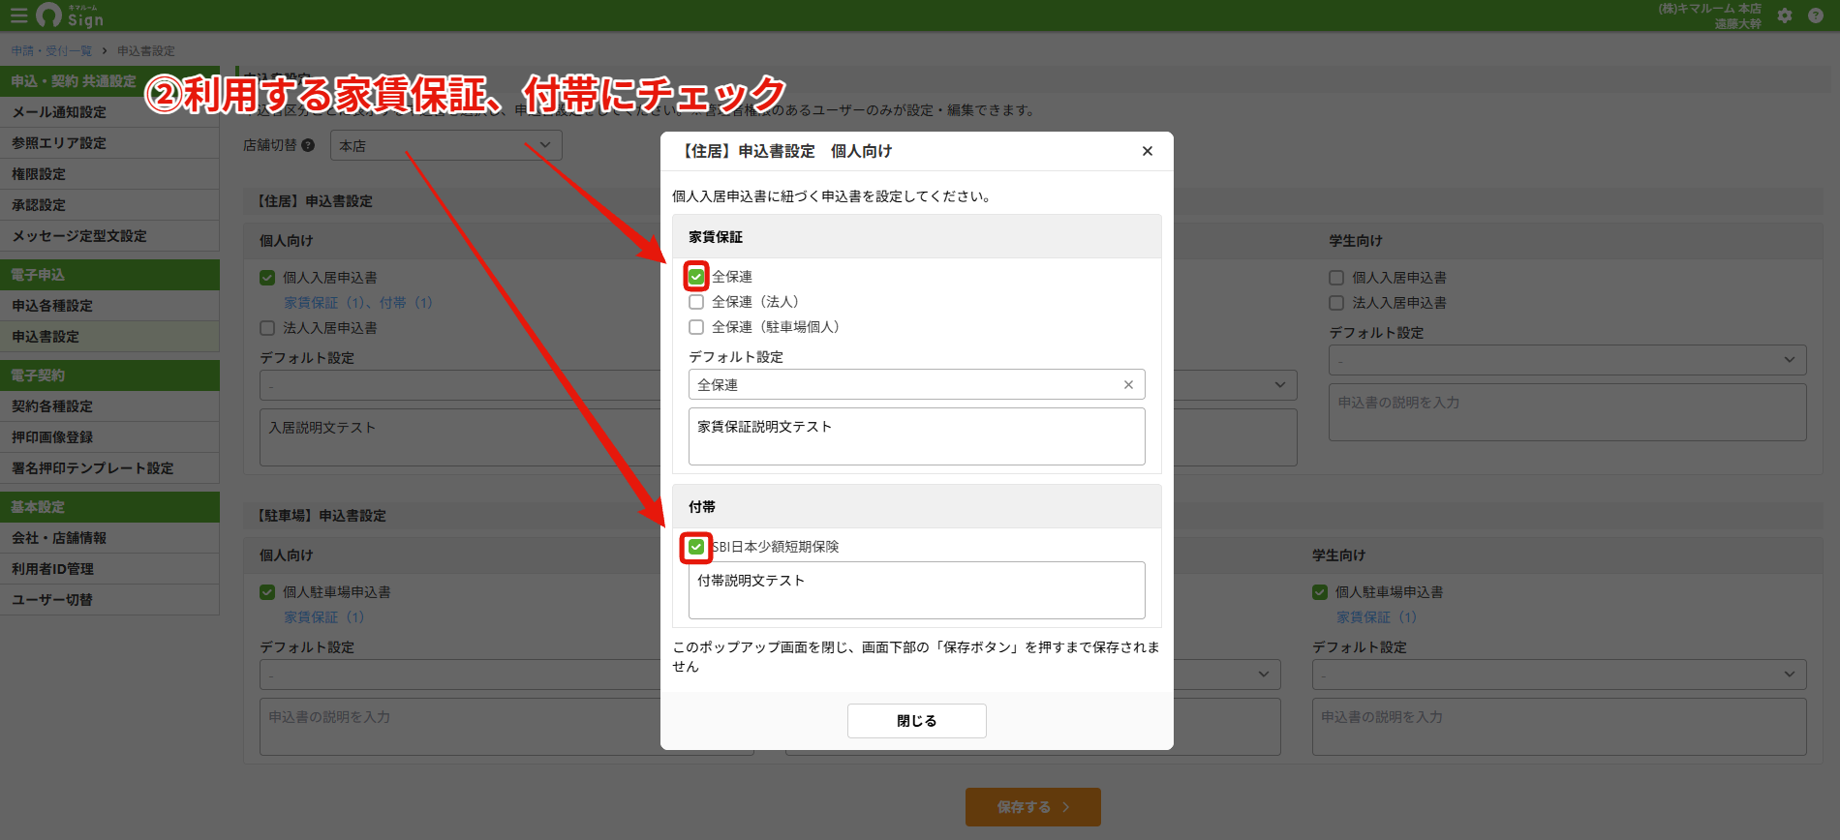Screen dimensions: 1840x840
Task: Check 個人入居申込書 under 学生向け
Action: pyautogui.click(x=1336, y=278)
